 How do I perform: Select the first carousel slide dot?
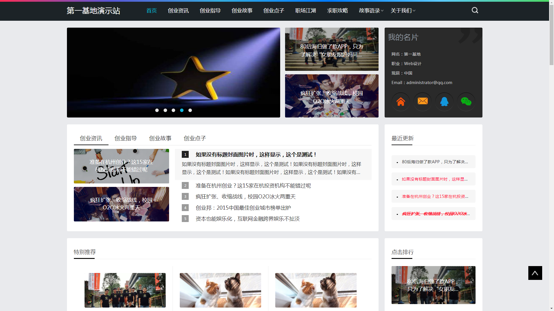(157, 110)
